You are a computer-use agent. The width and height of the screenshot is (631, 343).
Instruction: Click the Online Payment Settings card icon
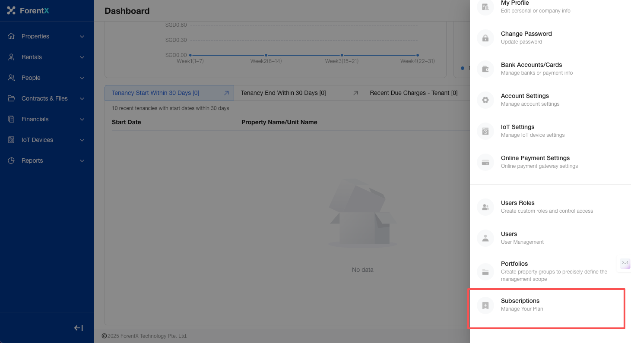tap(485, 162)
